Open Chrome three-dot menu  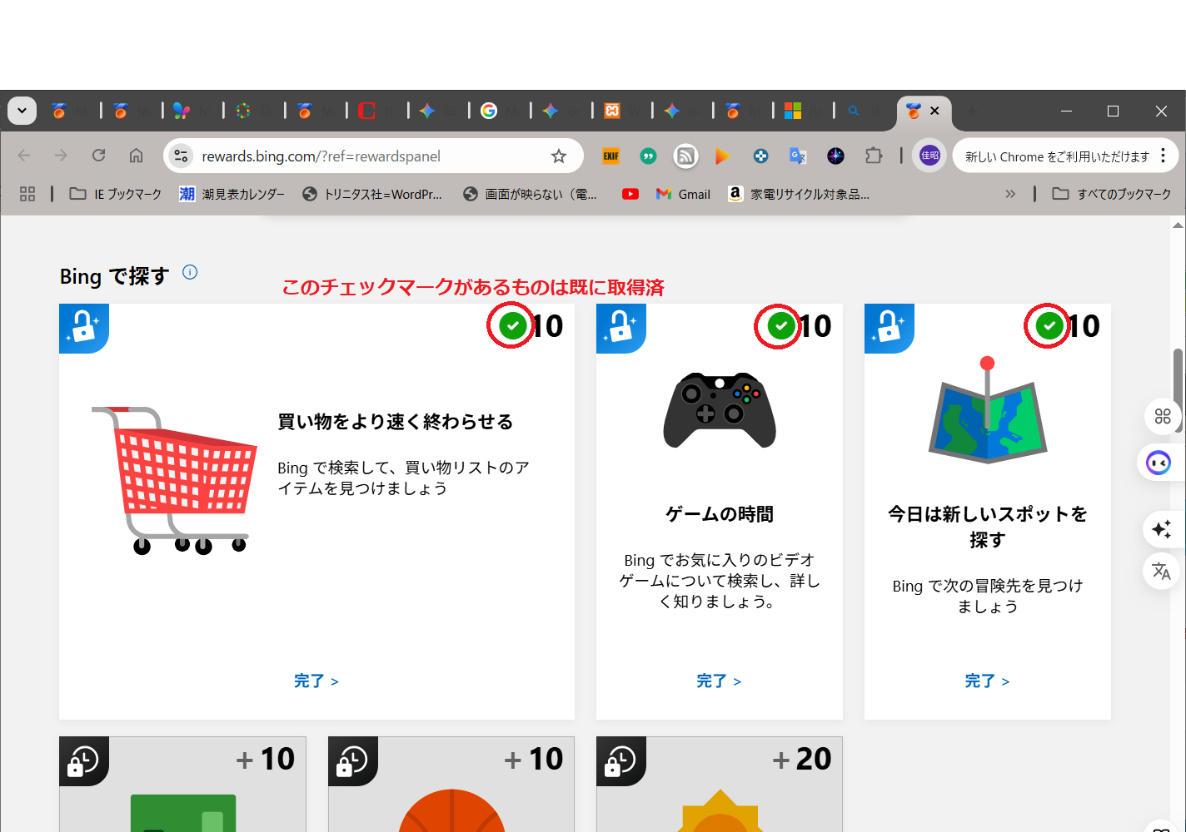tap(1164, 156)
